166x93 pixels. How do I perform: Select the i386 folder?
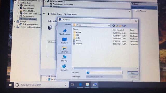76,35
